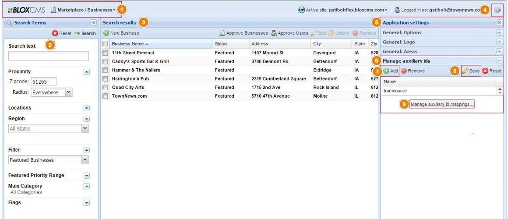This screenshot has height=219, width=508.
Task: Click the New Business plus icon
Action: pyautogui.click(x=106, y=33)
